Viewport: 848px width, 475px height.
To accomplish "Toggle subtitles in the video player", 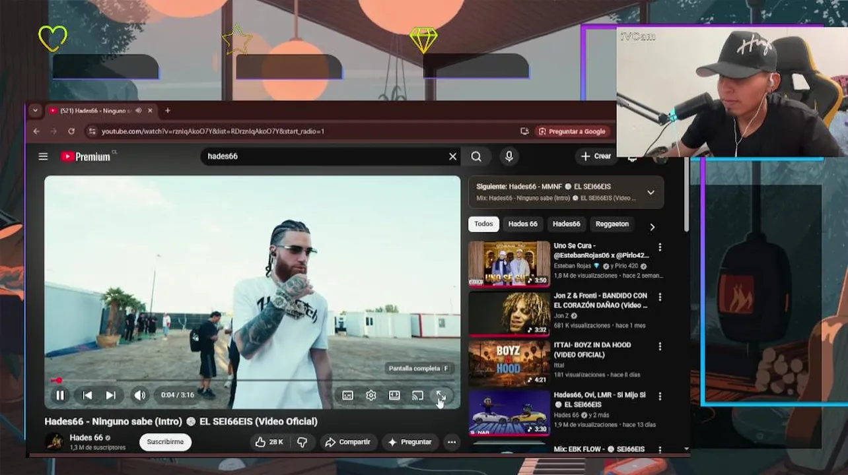I will pos(347,395).
